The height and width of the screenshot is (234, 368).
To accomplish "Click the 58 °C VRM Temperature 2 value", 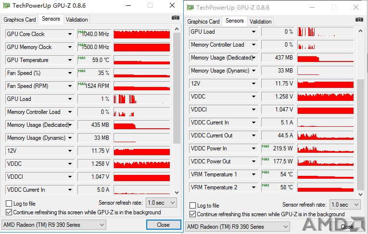I will [278, 187].
